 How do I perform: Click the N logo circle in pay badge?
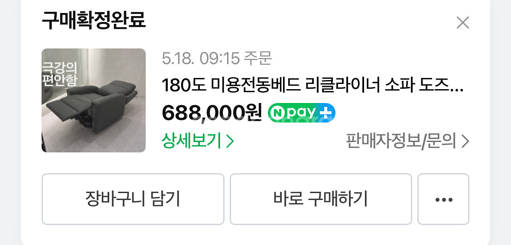click(x=278, y=113)
